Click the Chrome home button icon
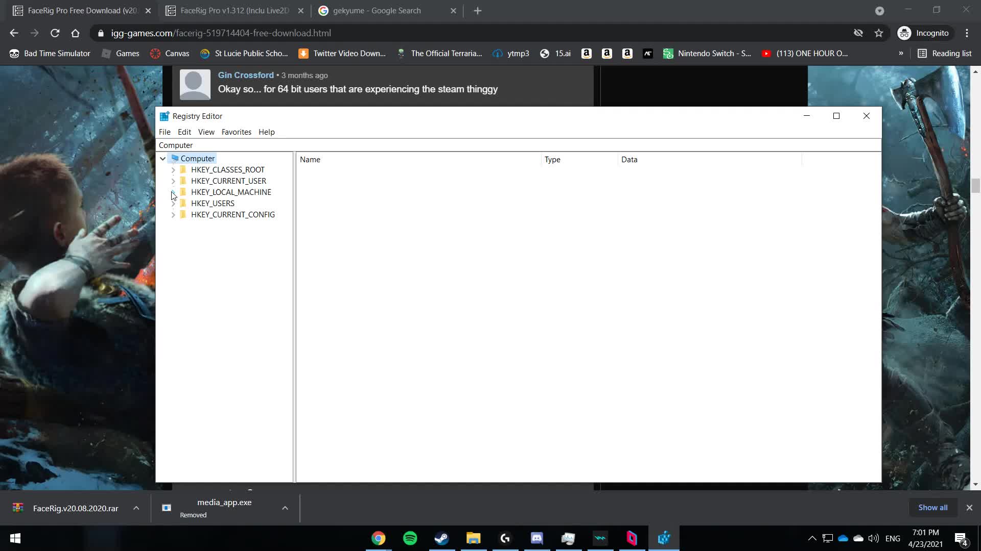The width and height of the screenshot is (981, 551). click(75, 33)
